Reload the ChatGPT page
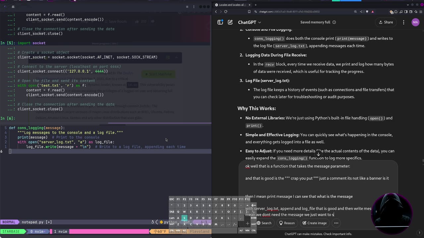This screenshot has width=424, height=238. (226, 12)
